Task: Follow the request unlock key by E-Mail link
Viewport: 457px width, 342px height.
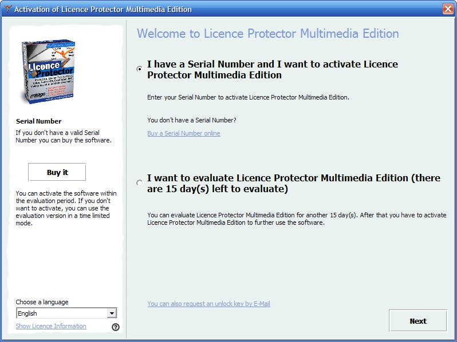Action: coord(208,304)
